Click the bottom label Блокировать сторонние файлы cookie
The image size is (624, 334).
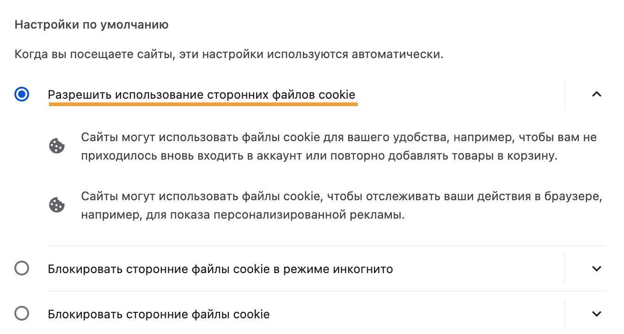click(x=159, y=314)
